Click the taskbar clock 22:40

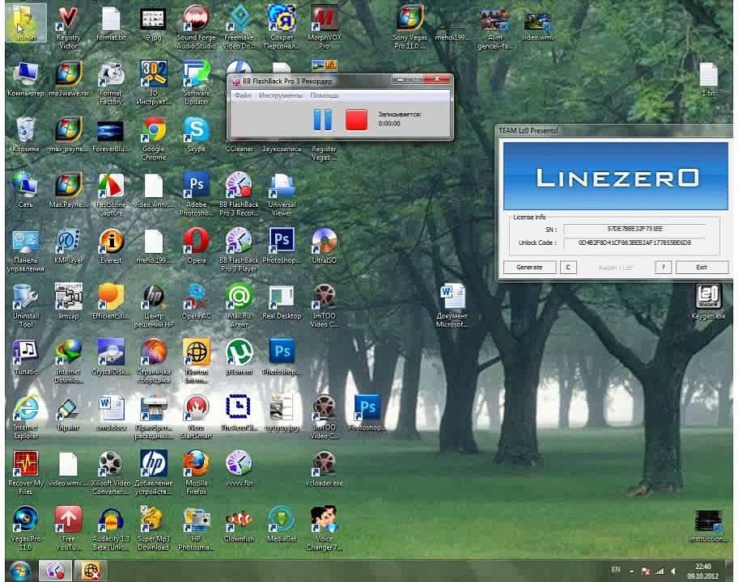[x=703, y=567]
